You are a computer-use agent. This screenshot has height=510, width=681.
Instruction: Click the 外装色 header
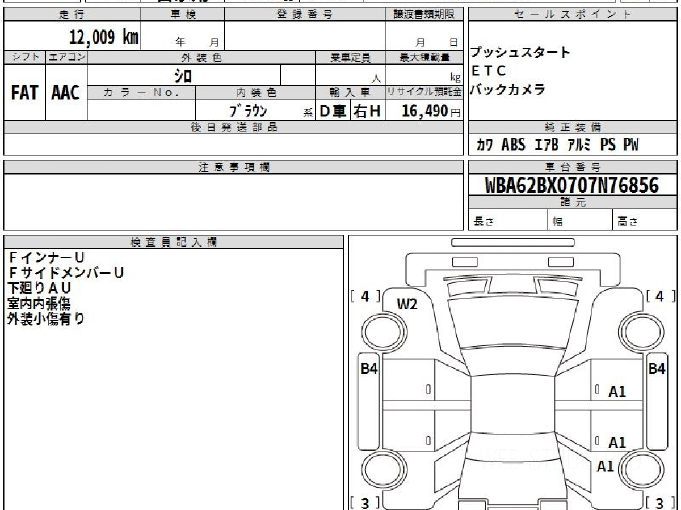201,57
